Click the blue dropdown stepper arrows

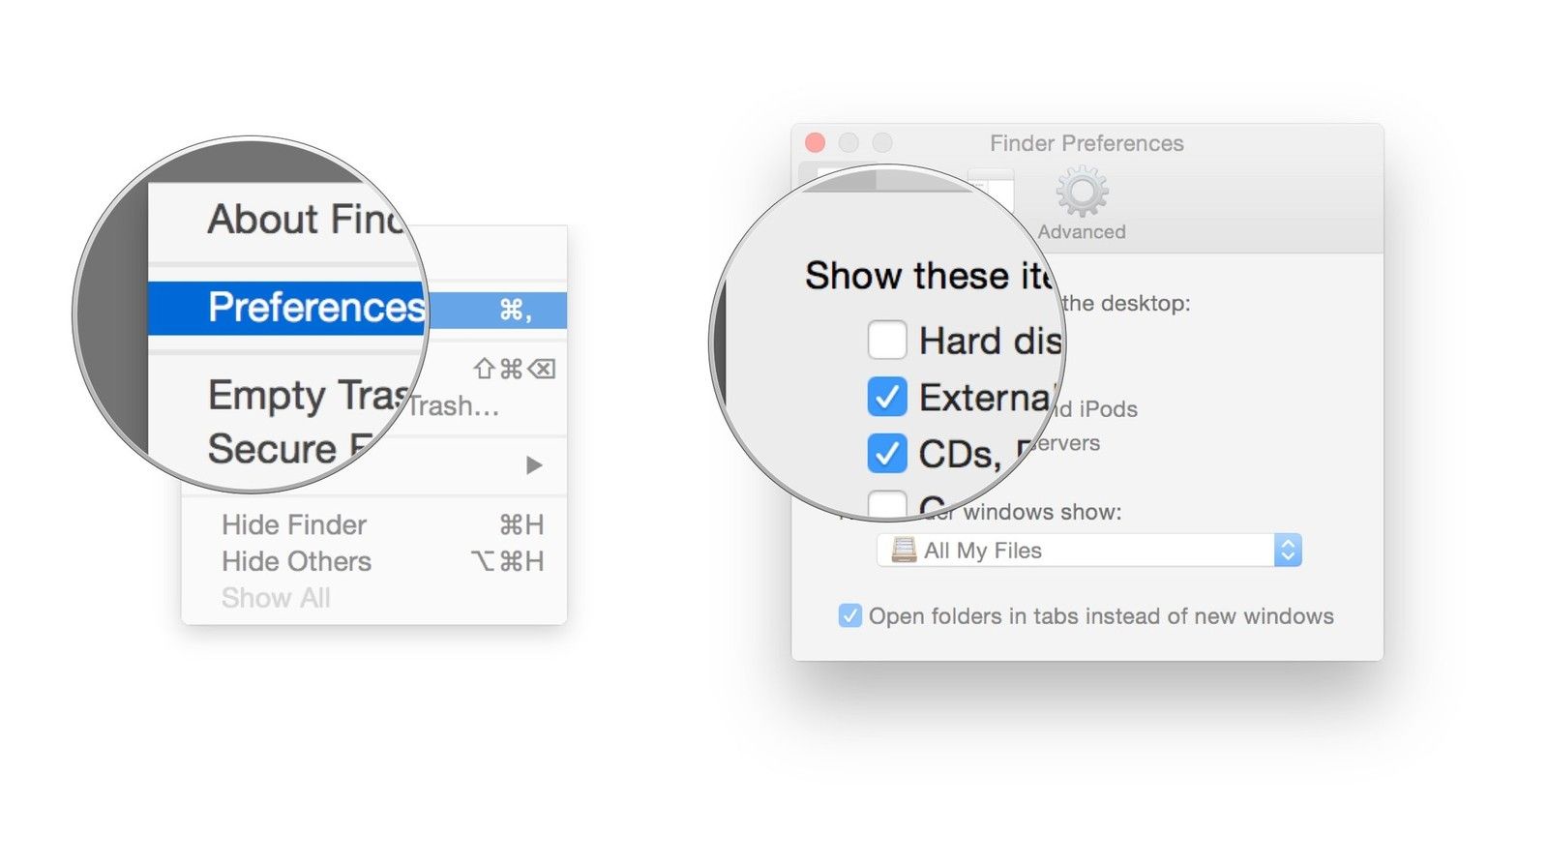pyautogui.click(x=1288, y=551)
